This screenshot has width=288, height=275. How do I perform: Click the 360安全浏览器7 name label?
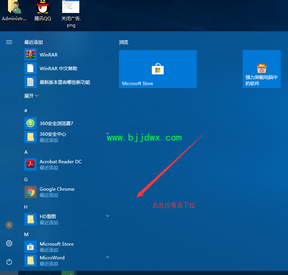click(56, 124)
